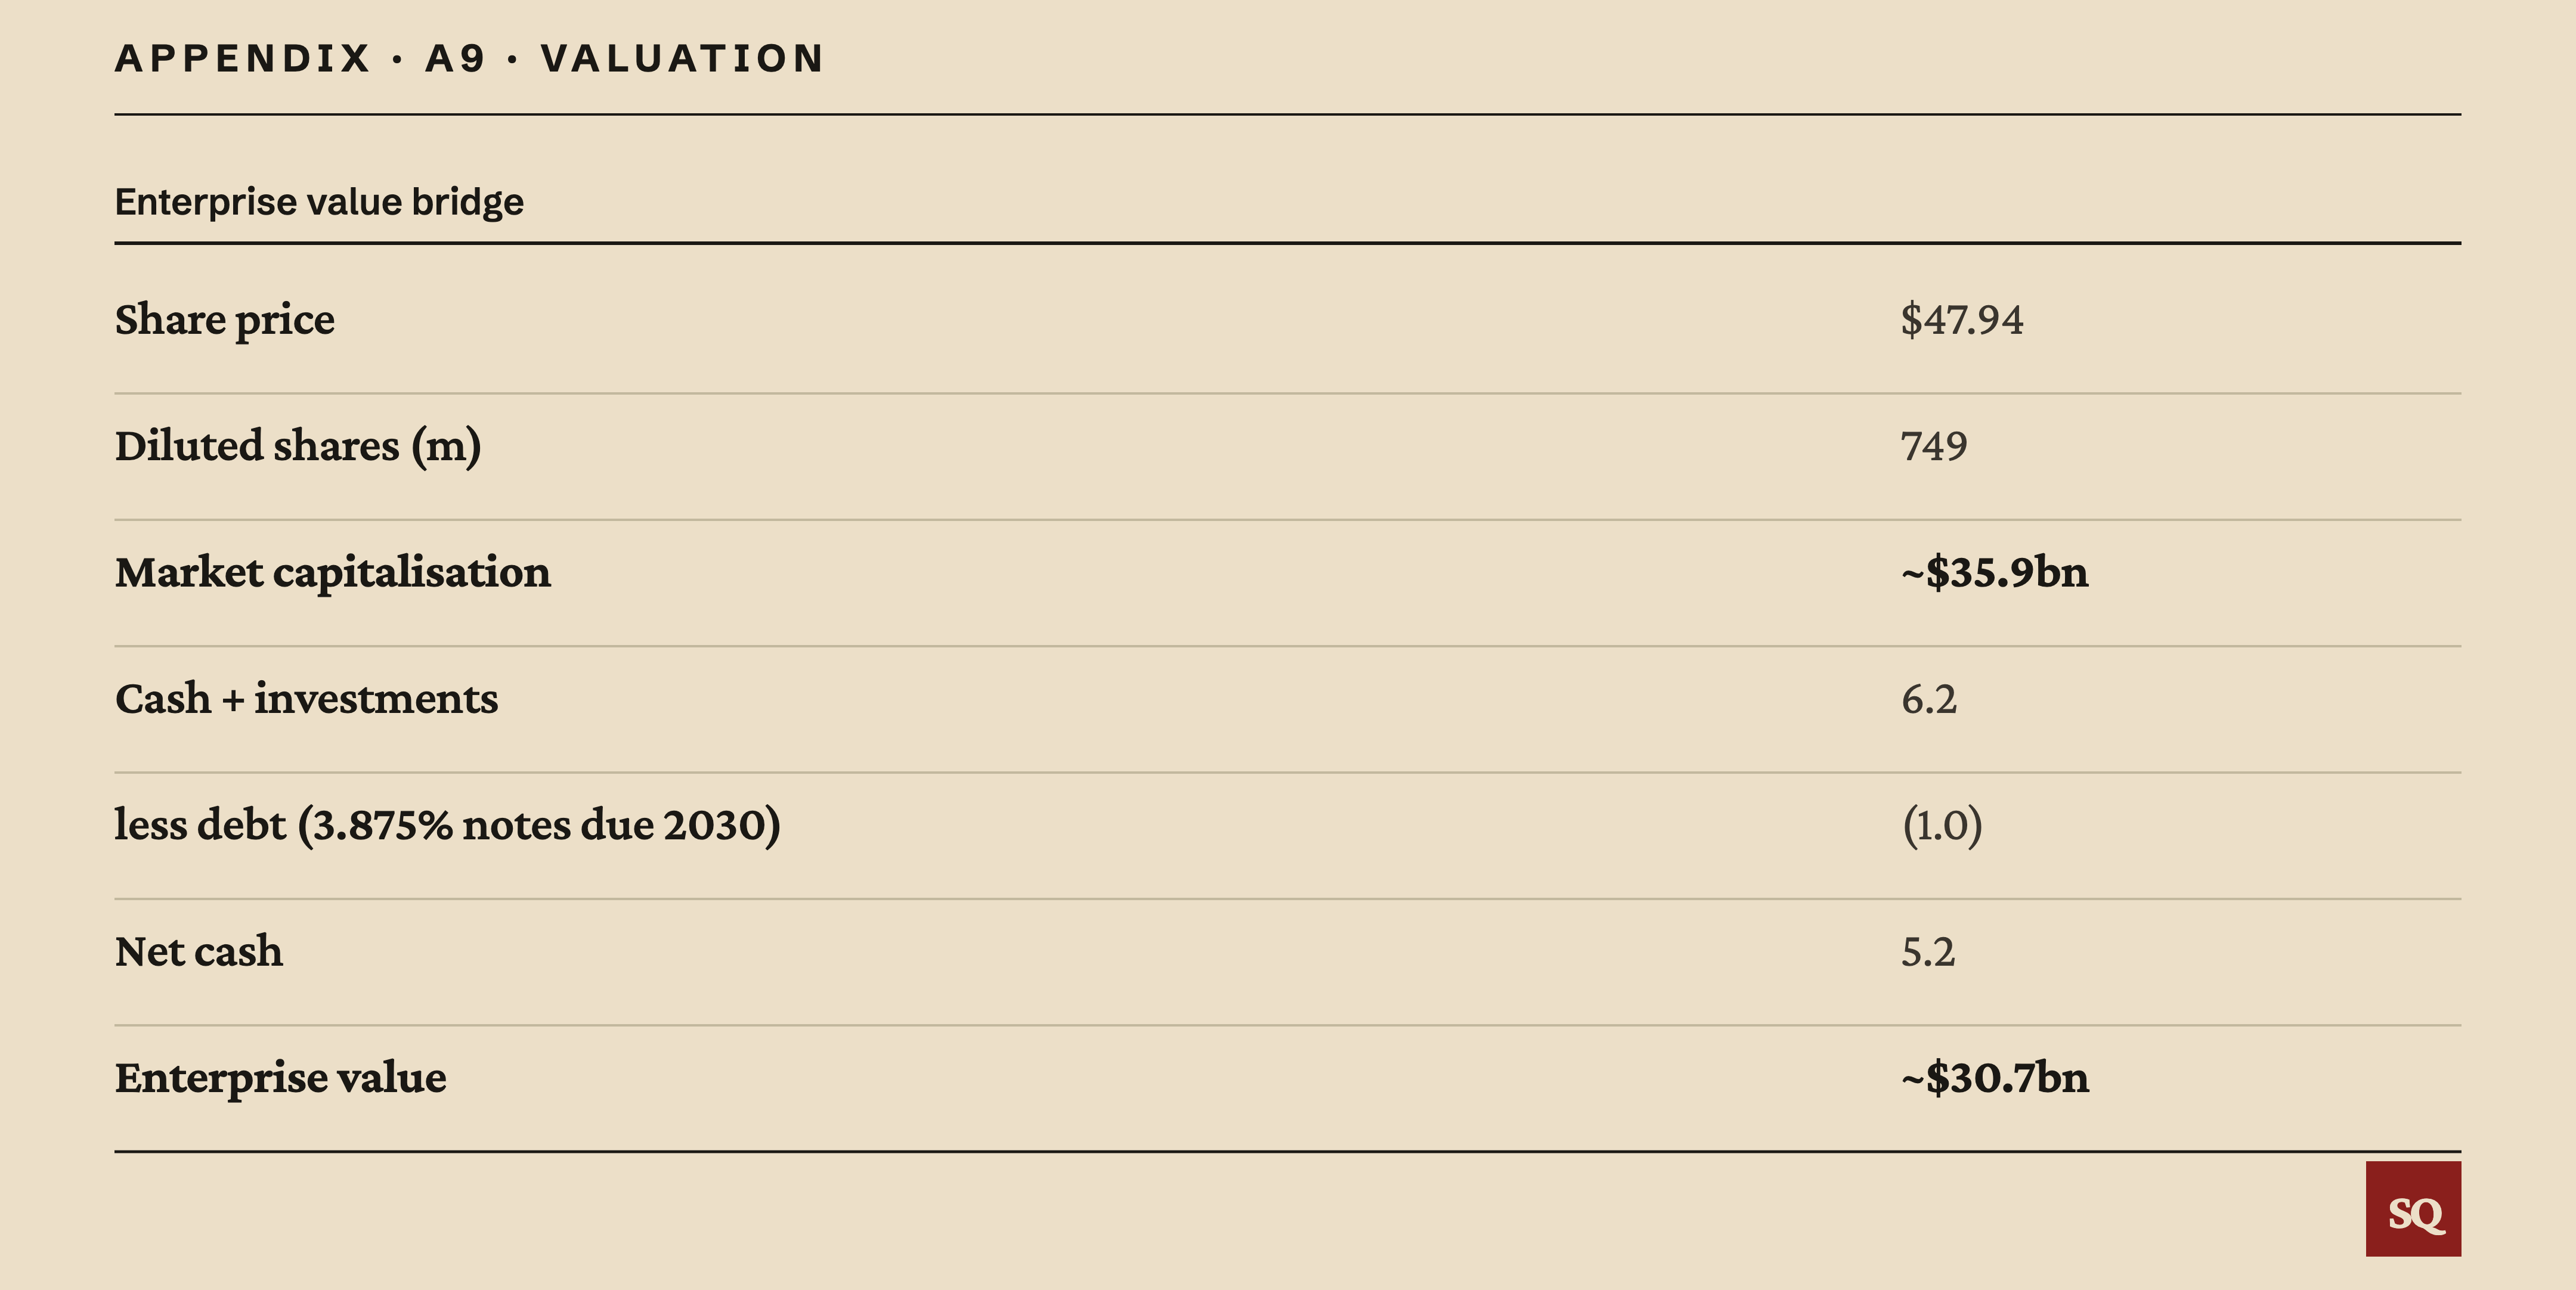Screen dimensions: 2576x1290
Task: Click the SQ logo badge
Action: pos(2413,1208)
